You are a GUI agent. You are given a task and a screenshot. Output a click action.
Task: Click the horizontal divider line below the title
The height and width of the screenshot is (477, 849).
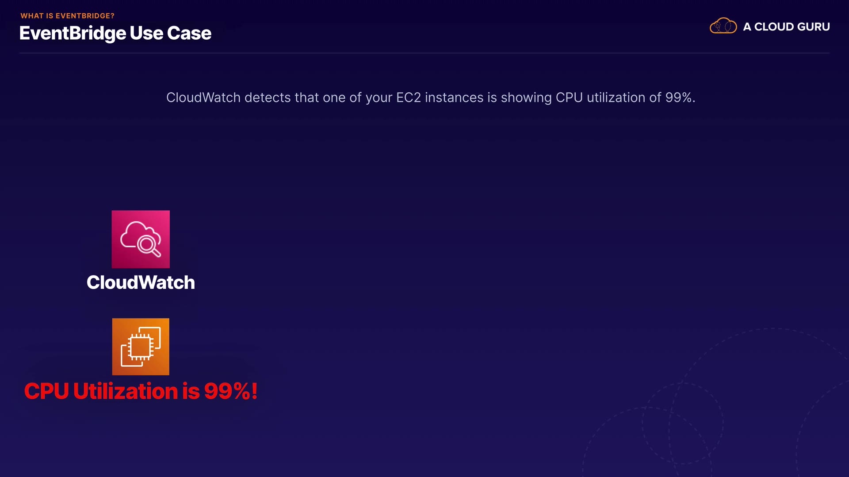coord(424,53)
